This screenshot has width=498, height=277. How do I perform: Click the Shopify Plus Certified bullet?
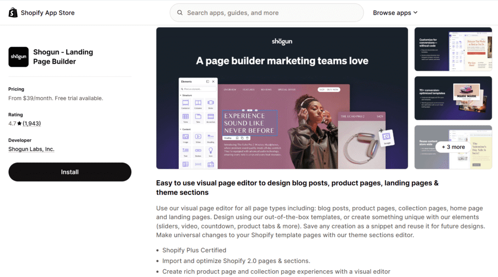point(194,250)
